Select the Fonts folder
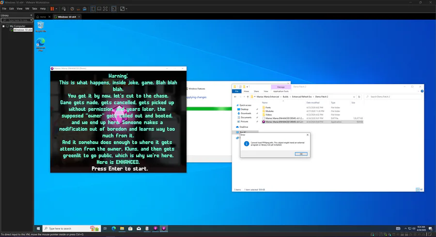Viewport: 436px width, 237px height. click(x=268, y=108)
